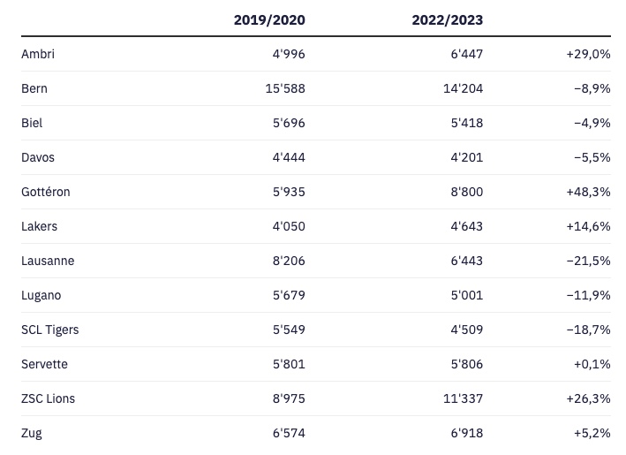Click Ambri's +29,0% change value
The height and width of the screenshot is (455, 626).
pyautogui.click(x=588, y=54)
